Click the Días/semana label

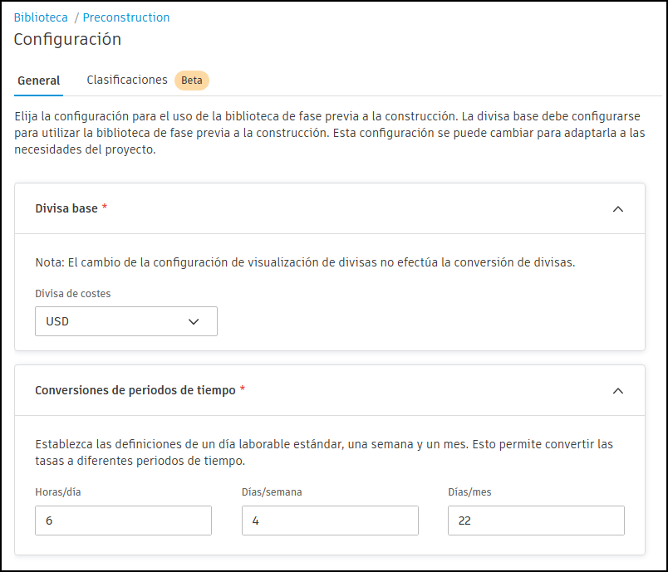(272, 492)
